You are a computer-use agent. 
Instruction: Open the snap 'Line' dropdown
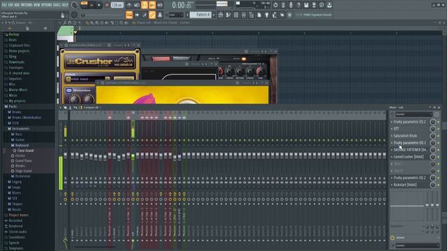176,15
